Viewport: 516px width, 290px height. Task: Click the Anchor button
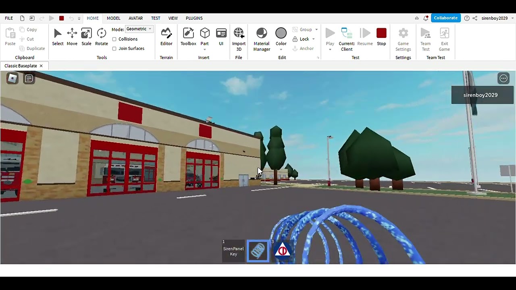[303, 49]
